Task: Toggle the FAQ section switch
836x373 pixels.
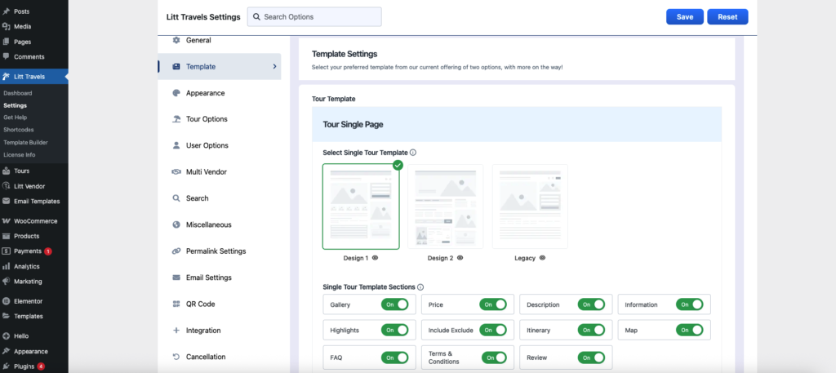Action: (394, 357)
